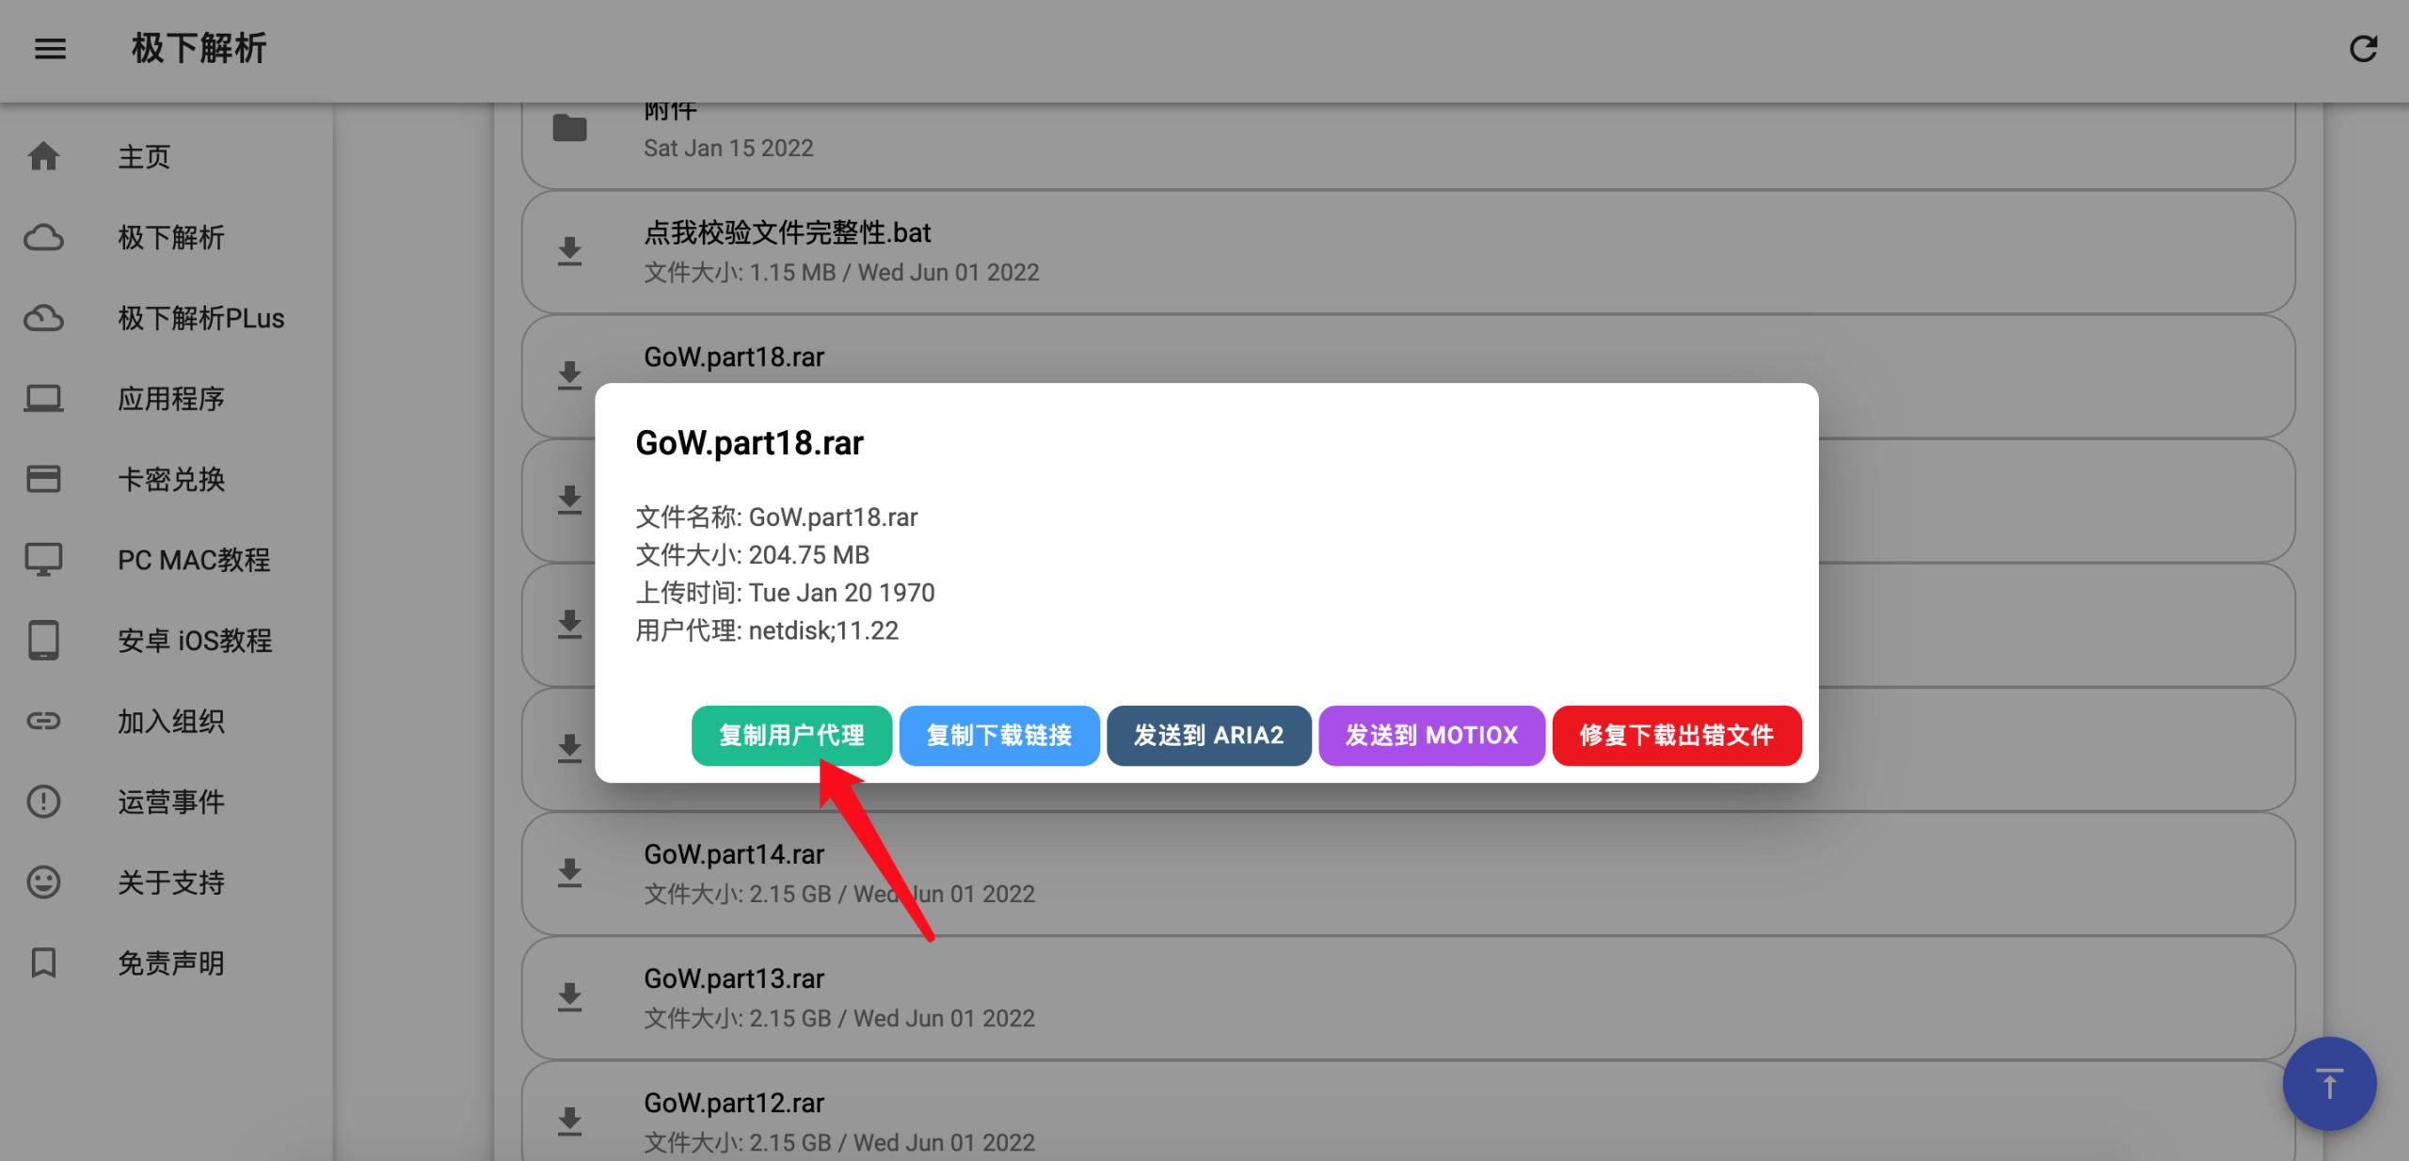Click 修复下载出错文件 red button
This screenshot has width=2409, height=1161.
1677,736
